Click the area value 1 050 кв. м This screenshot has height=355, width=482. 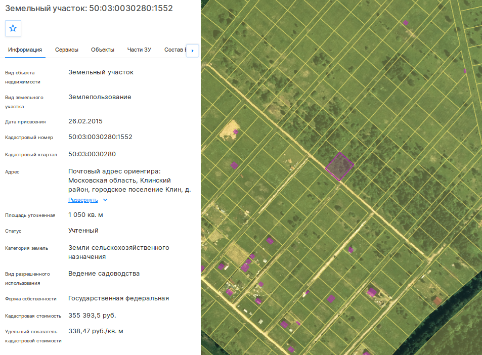click(85, 215)
